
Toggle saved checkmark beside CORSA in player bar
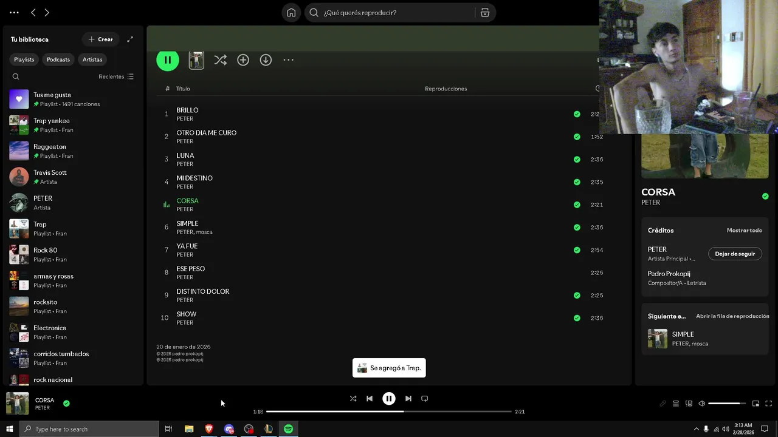tap(66, 403)
